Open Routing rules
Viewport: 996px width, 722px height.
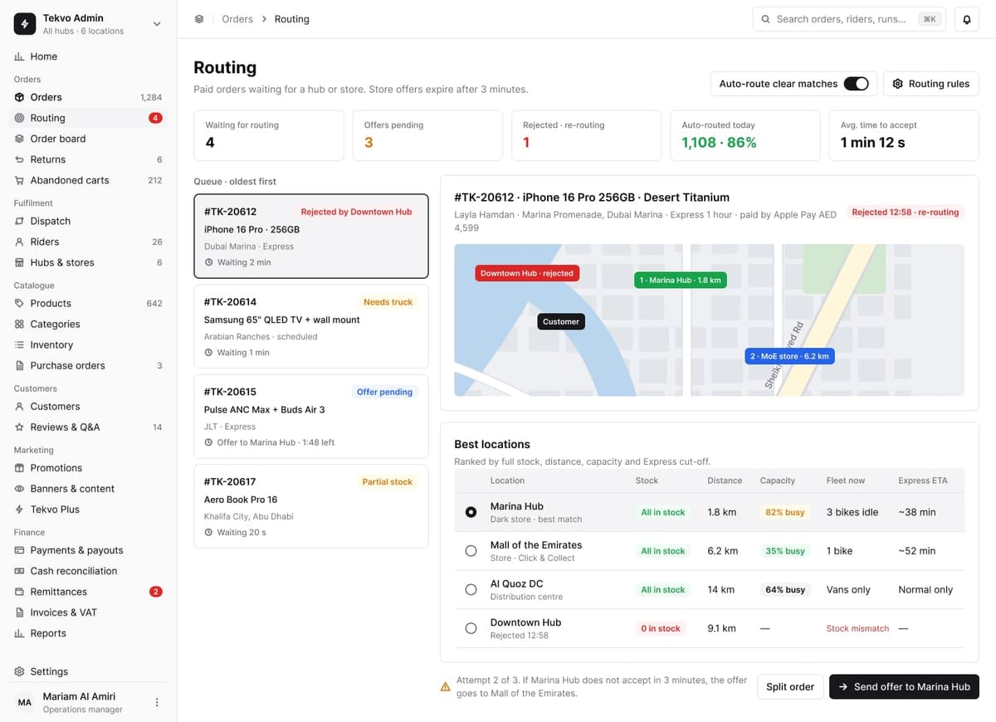[931, 84]
